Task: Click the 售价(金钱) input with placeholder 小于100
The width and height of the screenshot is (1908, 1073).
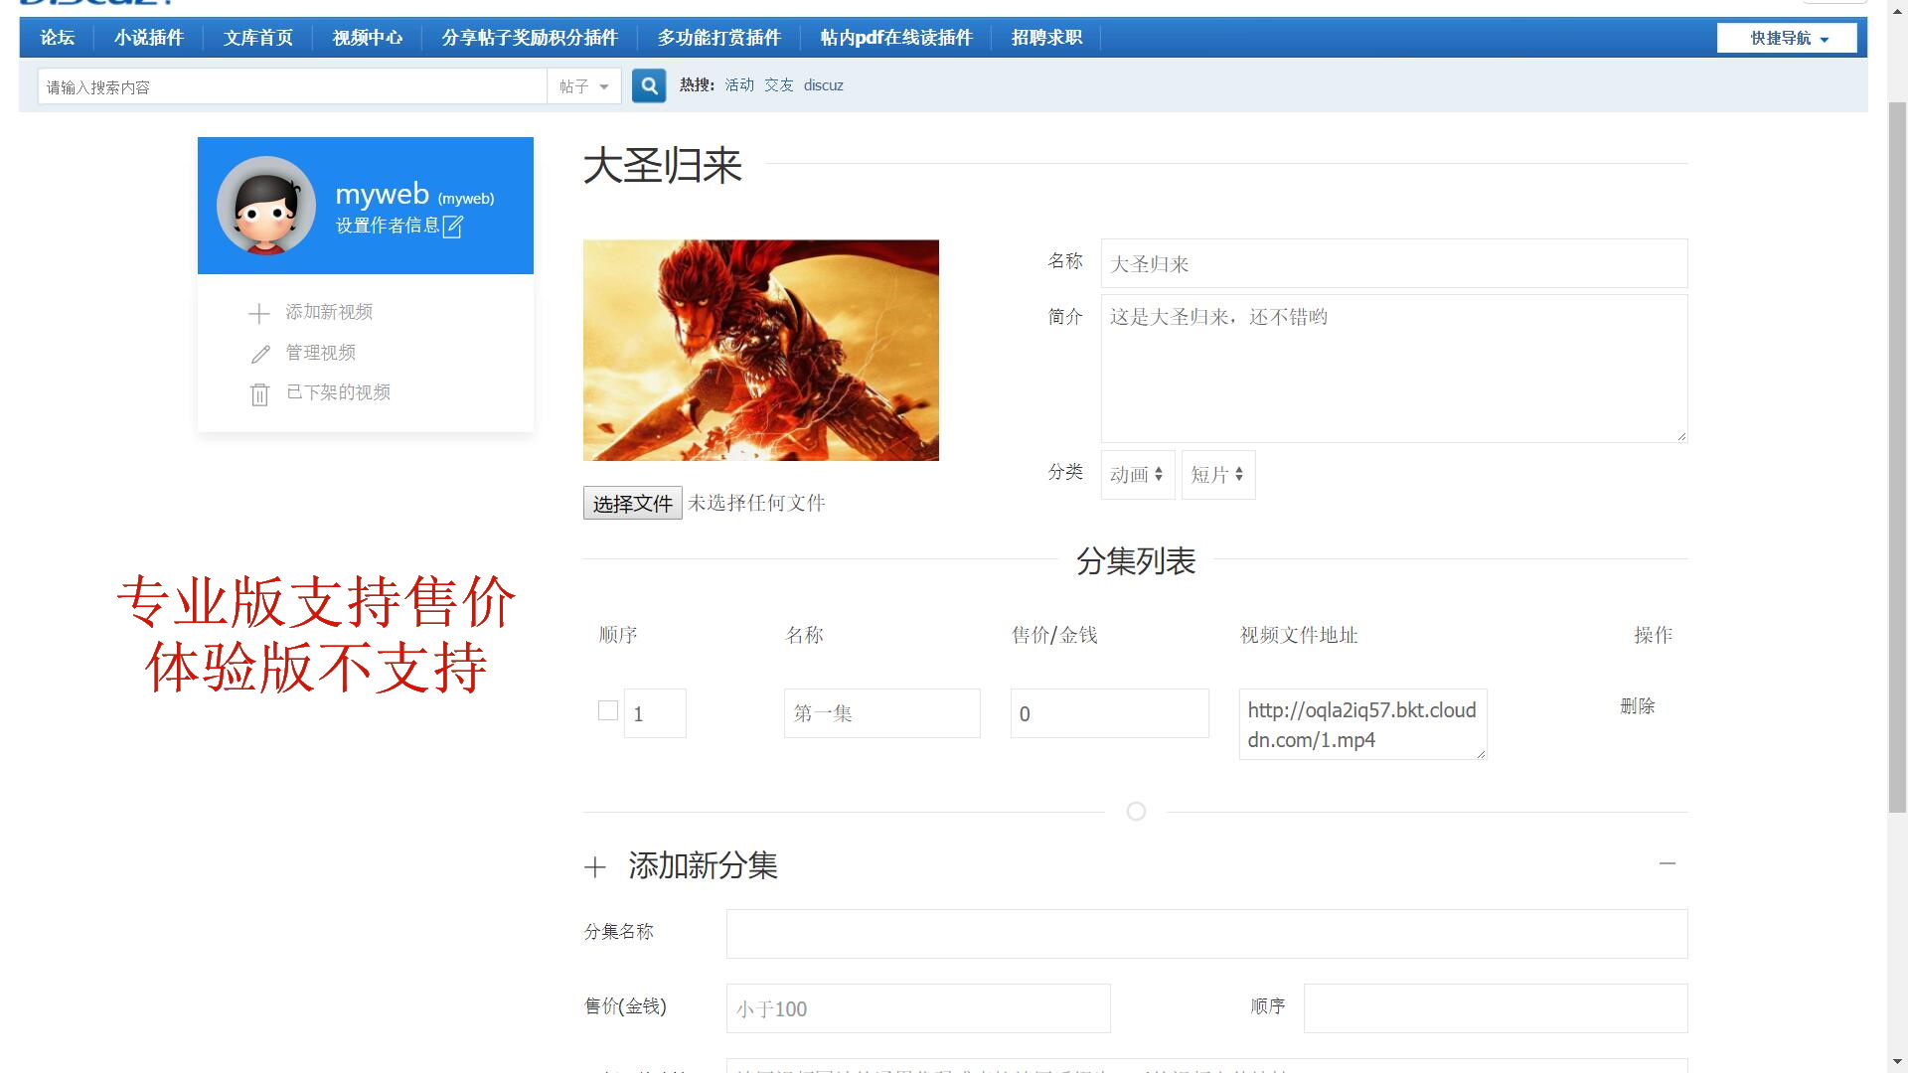Action: 918,1008
